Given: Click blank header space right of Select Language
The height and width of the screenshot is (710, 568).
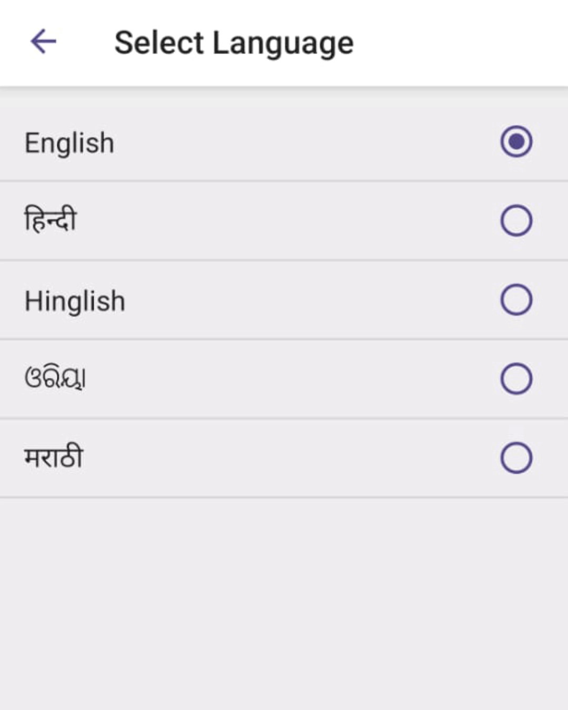Looking at the screenshot, I should (461, 43).
